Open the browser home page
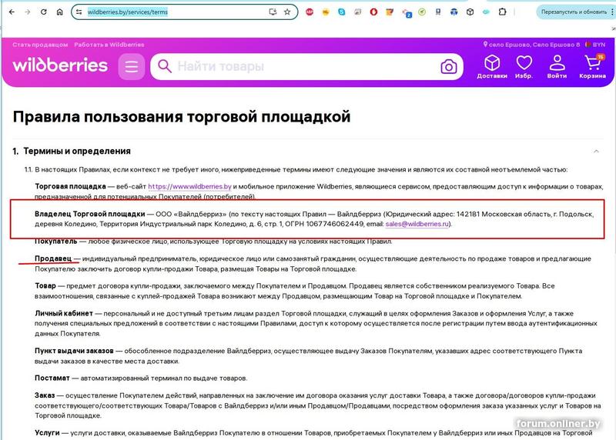616x440 pixels. tap(60, 12)
